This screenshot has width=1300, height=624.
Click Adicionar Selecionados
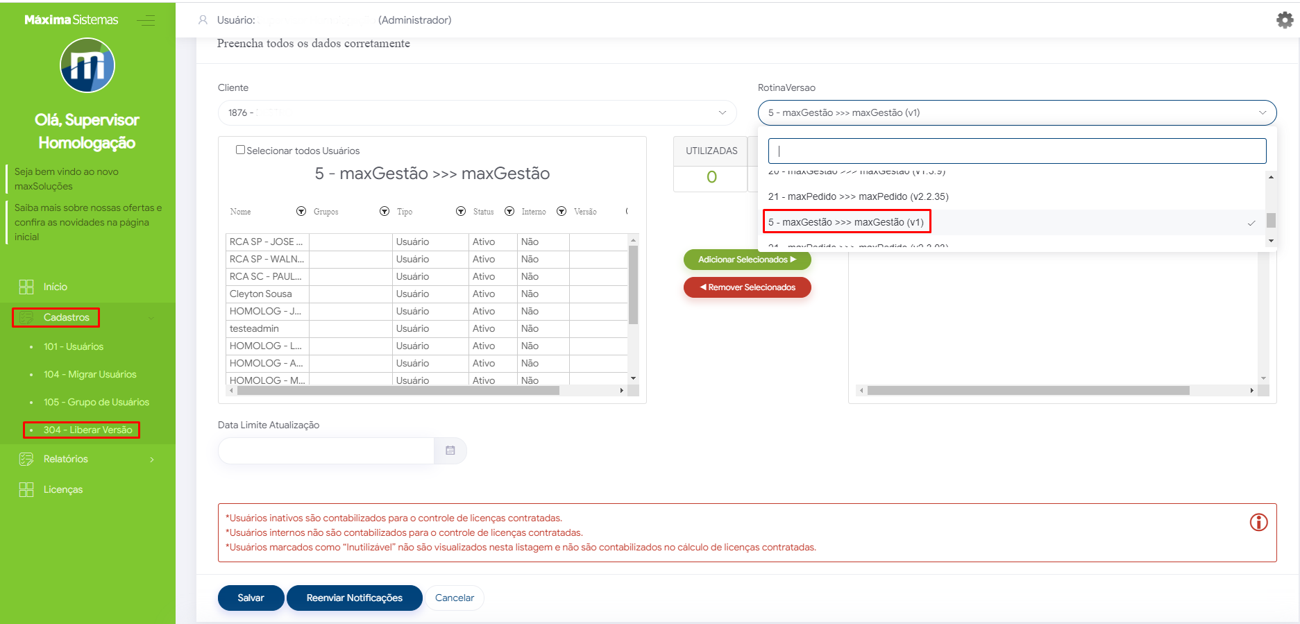tap(748, 260)
